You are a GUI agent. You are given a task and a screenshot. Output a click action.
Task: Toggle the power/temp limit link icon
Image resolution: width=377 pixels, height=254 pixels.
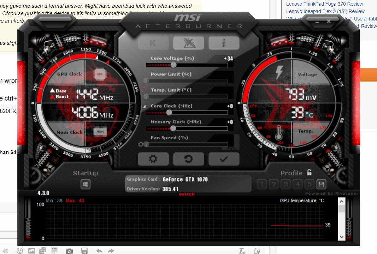(144, 89)
